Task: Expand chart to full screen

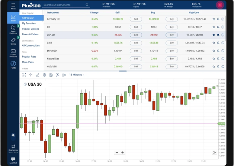Action: tap(24, 75)
